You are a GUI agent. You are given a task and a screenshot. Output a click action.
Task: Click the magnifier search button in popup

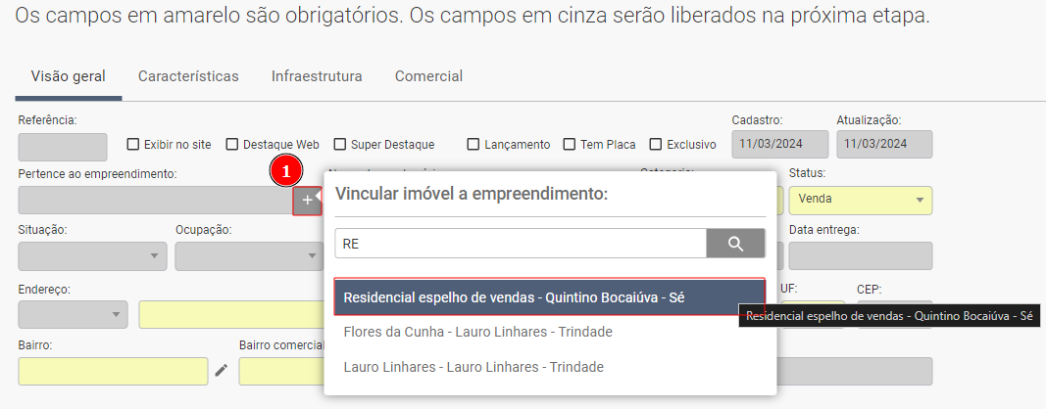click(x=735, y=244)
